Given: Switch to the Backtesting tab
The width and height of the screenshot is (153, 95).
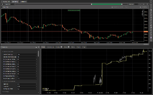Looking at the screenshot, I should (15, 2).
